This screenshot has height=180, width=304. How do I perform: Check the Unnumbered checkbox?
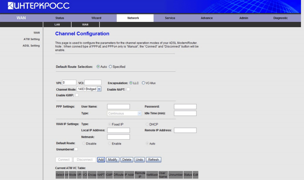pyautogui.click(x=76, y=149)
